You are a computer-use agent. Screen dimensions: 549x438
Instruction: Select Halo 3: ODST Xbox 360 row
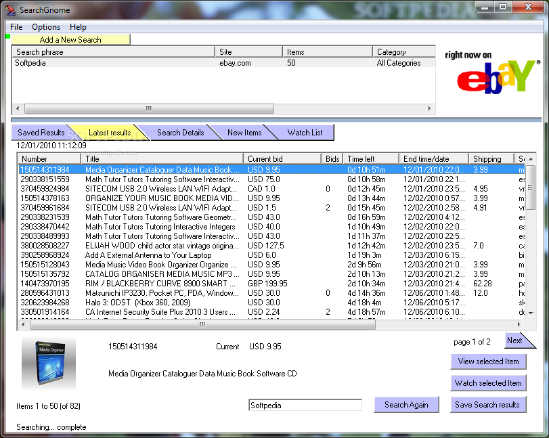271,302
